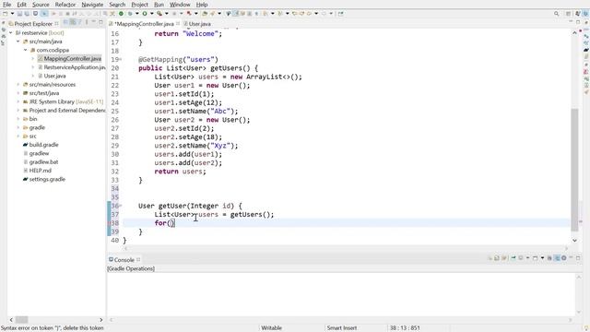The width and height of the screenshot is (590, 332).
Task: Expand the bin folder
Action: (x=18, y=119)
